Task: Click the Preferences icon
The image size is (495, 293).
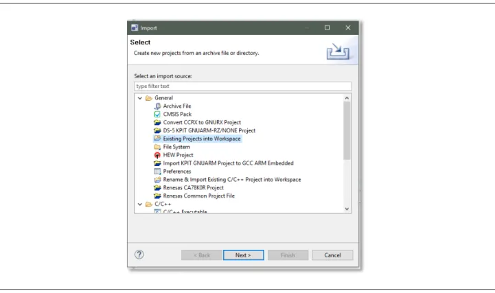Action: point(157,172)
